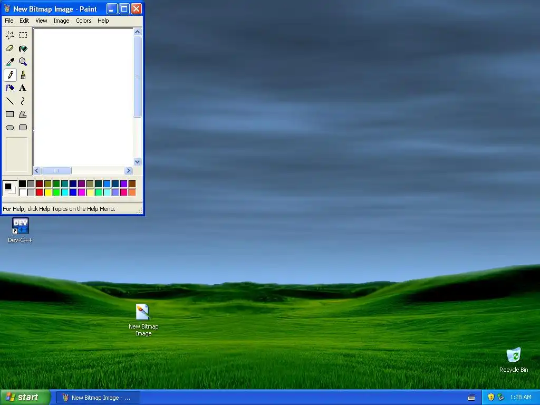The width and height of the screenshot is (540, 405).
Task: Open the Colors menu
Action: click(x=83, y=21)
